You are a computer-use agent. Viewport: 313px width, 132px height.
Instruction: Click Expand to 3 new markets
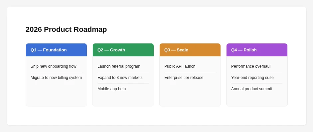tap(123, 78)
